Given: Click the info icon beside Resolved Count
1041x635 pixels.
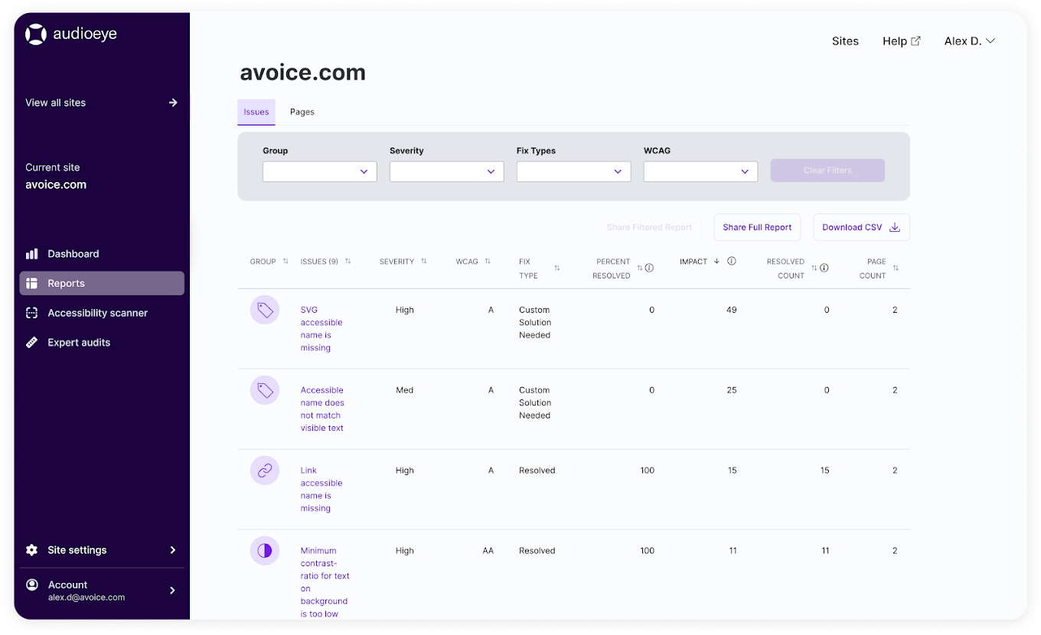Looking at the screenshot, I should pos(824,268).
